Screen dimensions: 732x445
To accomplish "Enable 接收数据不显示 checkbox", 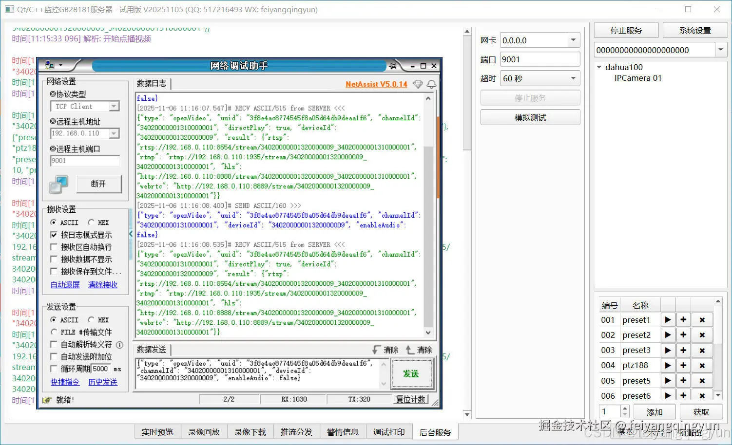I will pos(54,259).
